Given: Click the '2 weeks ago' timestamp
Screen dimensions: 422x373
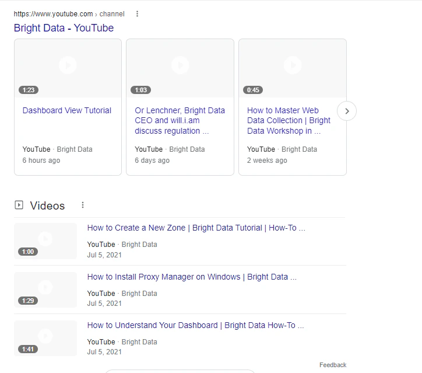Looking at the screenshot, I should [x=267, y=161].
